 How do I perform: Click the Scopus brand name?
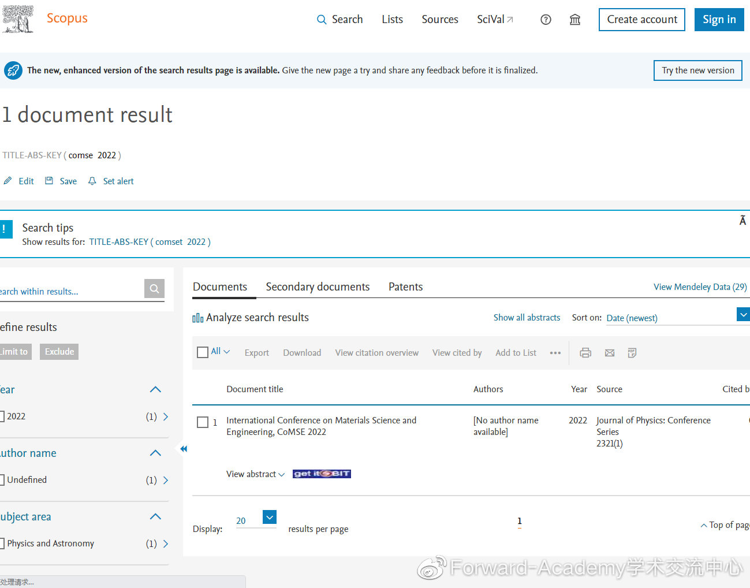point(67,18)
